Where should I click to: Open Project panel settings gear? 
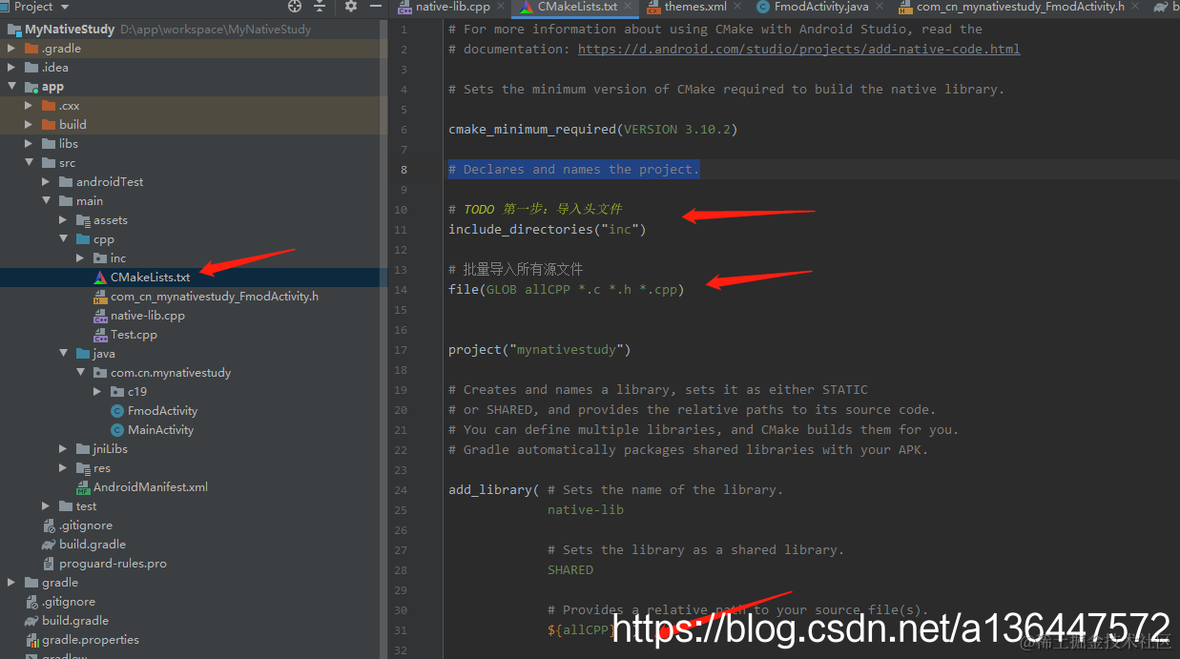[x=350, y=6]
